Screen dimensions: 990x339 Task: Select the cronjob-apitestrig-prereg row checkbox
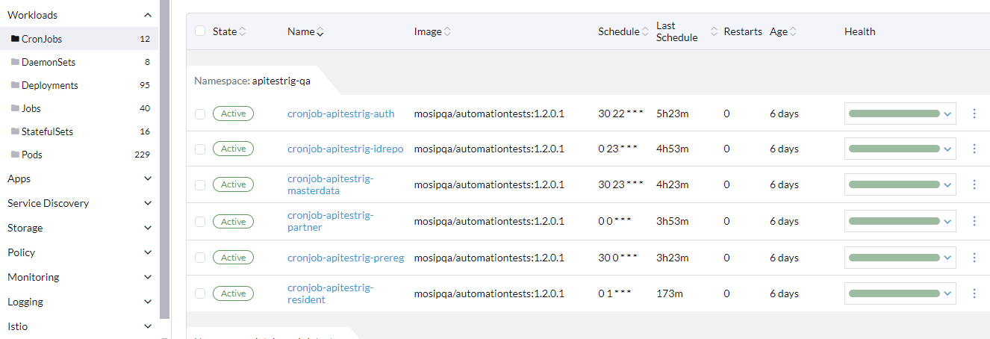pyautogui.click(x=199, y=258)
